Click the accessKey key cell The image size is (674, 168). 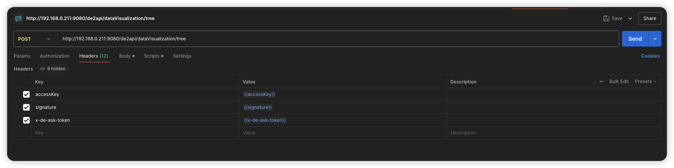pos(135,94)
